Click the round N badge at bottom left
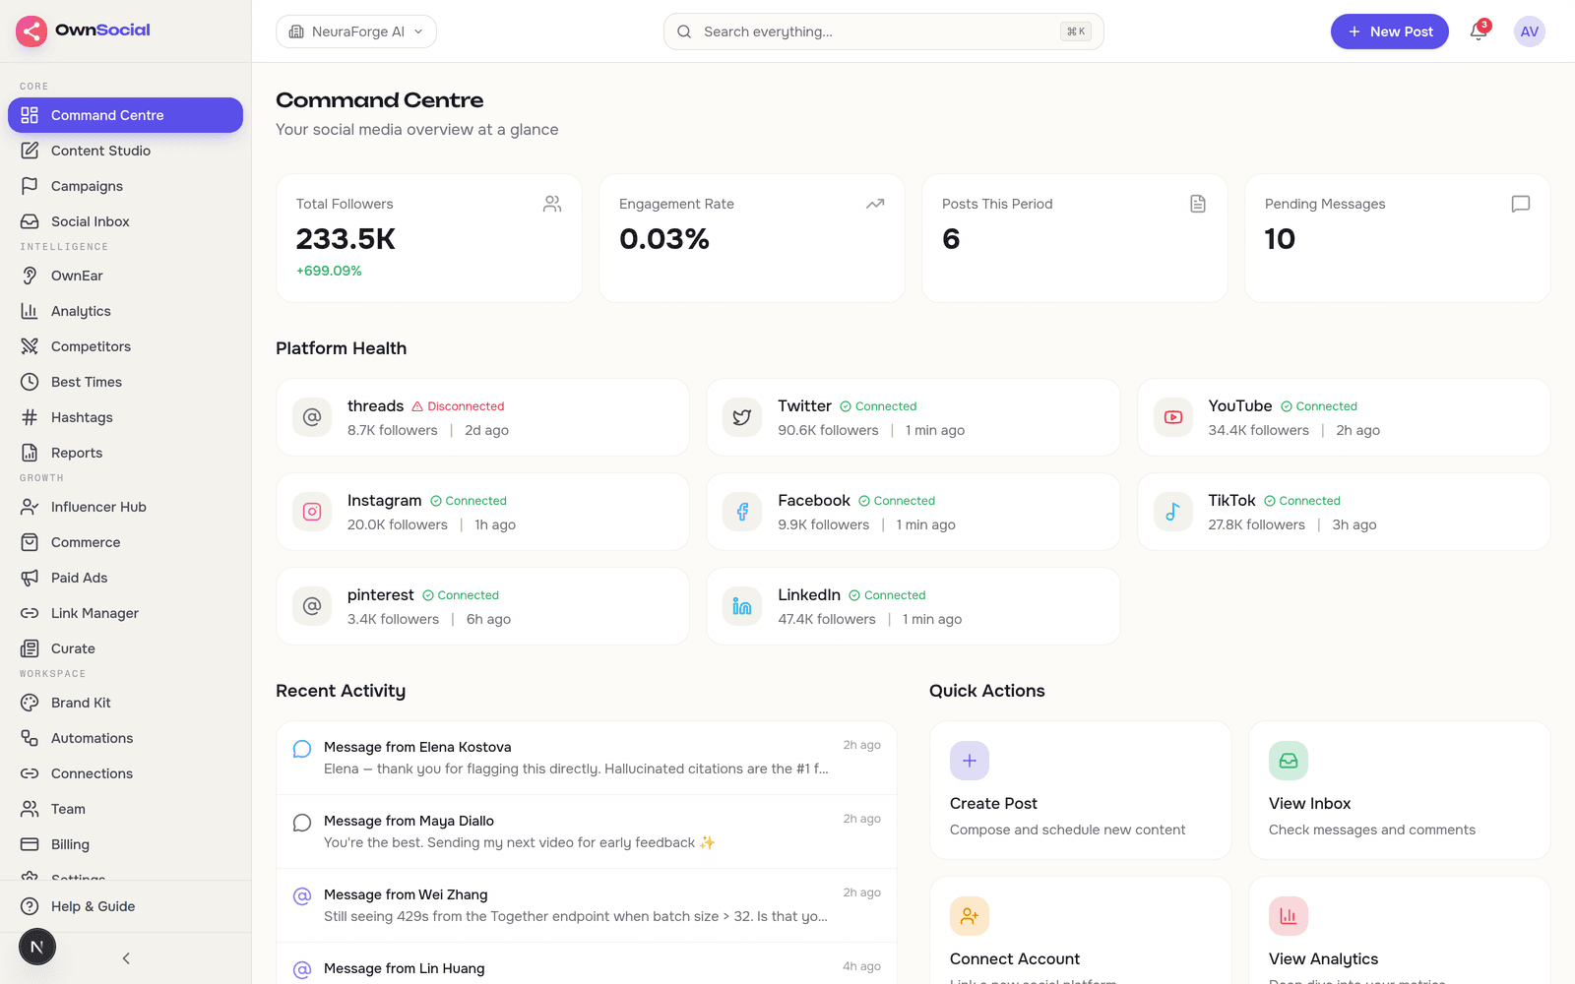Viewport: 1575px width, 984px height. [37, 947]
